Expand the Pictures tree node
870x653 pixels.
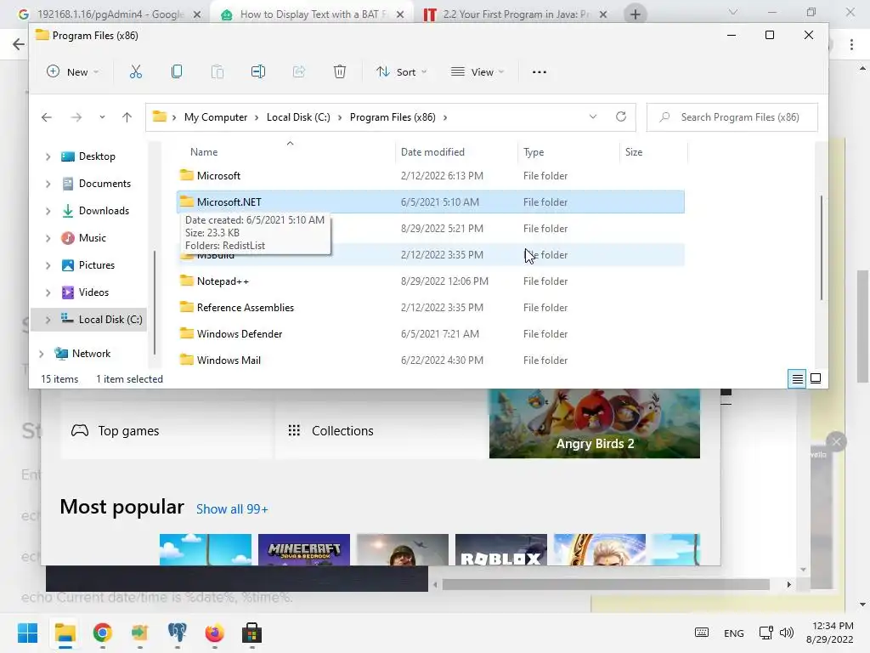pyautogui.click(x=48, y=265)
